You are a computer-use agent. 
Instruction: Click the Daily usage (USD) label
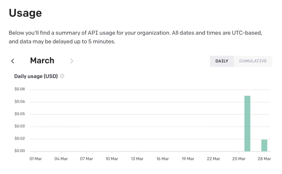(x=36, y=76)
